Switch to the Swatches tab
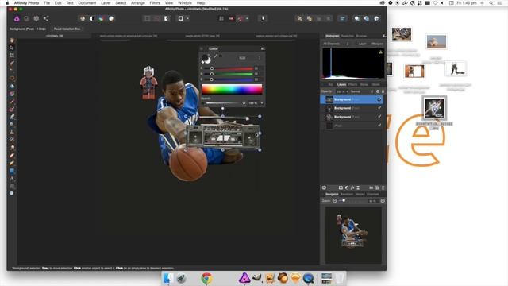Image resolution: width=508 pixels, height=286 pixels. click(x=348, y=36)
